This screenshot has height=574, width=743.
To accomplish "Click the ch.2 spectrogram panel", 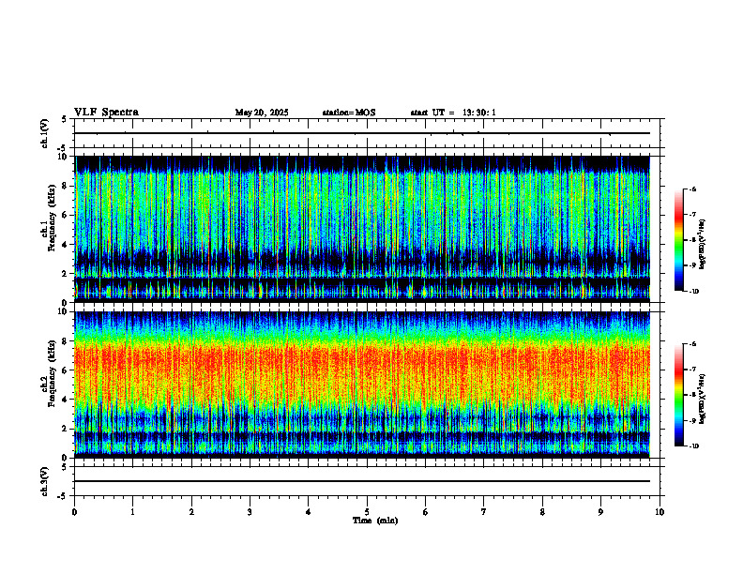I will (x=362, y=385).
